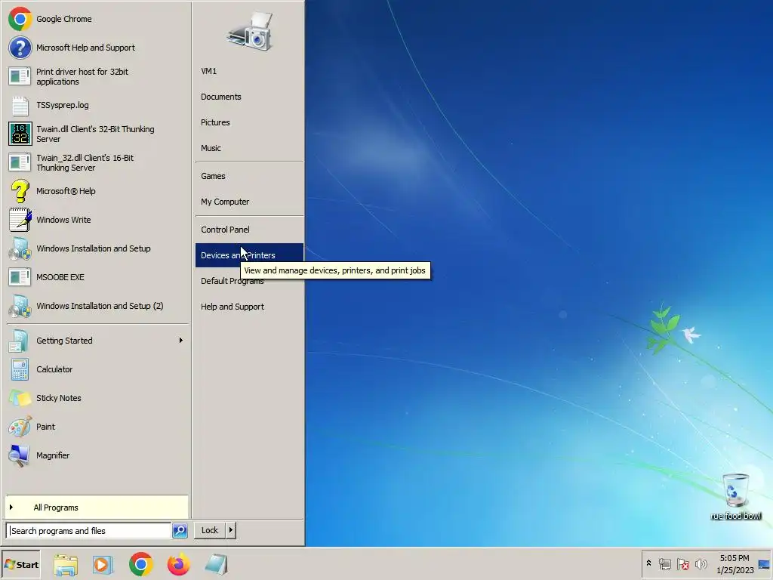Click the Action Center flag tray icon
Screen dimensions: 773x580
pyautogui.click(x=683, y=564)
